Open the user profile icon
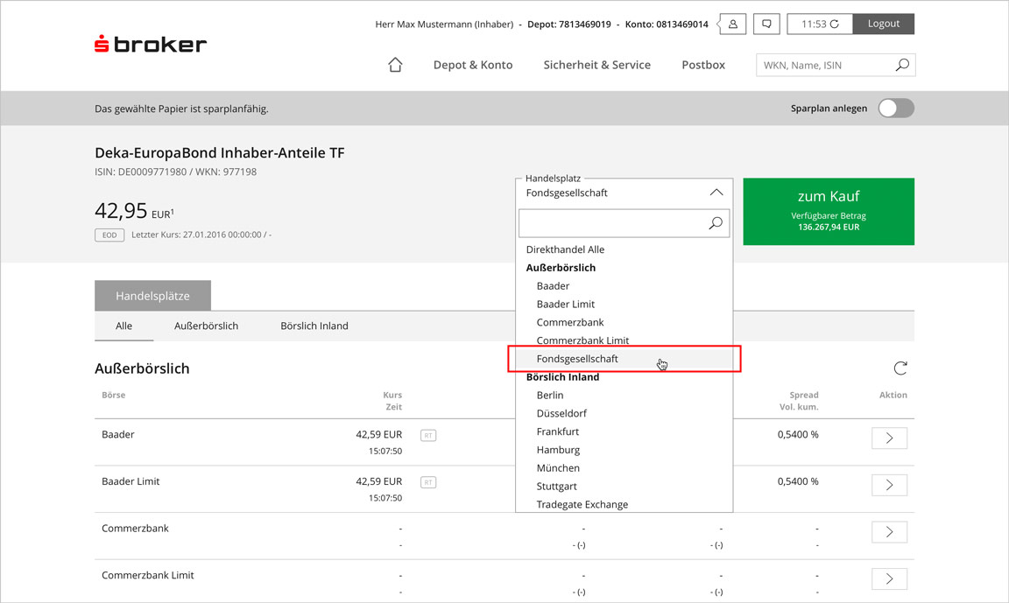This screenshot has width=1009, height=603. coord(732,24)
